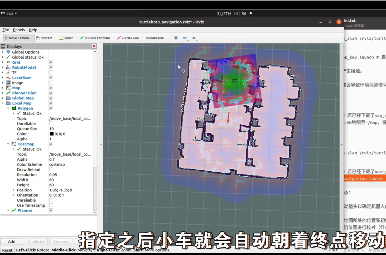Minimize the RViz window
The image size is (386, 255).
(321, 22)
